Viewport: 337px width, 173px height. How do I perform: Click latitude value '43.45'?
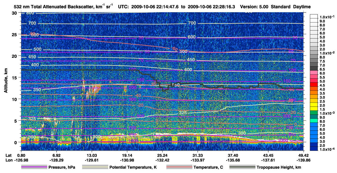pyautogui.click(x=268, y=155)
